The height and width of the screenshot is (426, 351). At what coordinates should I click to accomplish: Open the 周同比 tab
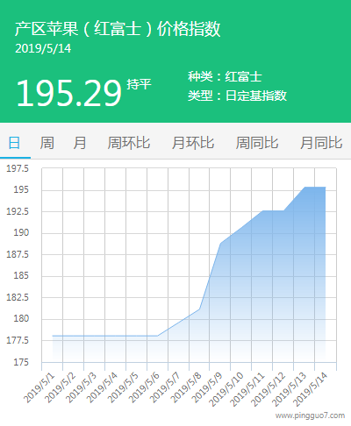pos(257,143)
